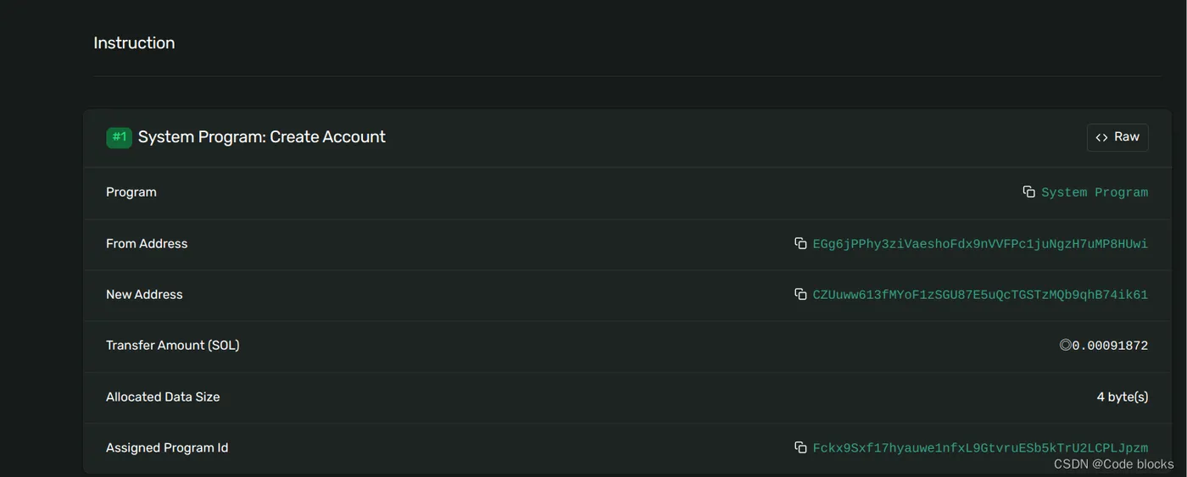Select the 4 byte(s) data size value
The image size is (1187, 477).
1123,397
